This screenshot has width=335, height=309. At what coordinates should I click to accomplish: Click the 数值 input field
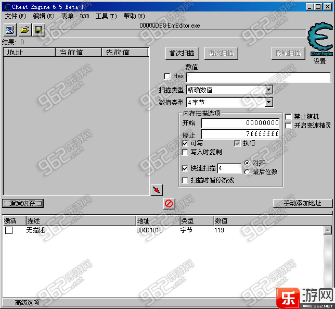259,77
